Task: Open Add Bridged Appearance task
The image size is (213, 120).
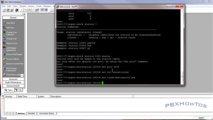Action: (10, 49)
